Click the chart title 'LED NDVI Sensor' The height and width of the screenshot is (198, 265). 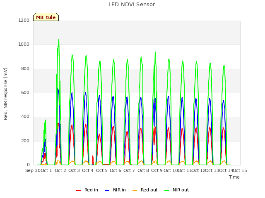point(132,5)
